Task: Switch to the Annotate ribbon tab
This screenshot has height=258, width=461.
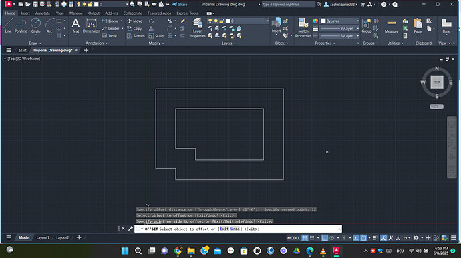Action: 43,13
